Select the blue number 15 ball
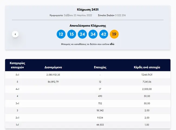This screenshot has width=176, height=130. coord(71,34)
